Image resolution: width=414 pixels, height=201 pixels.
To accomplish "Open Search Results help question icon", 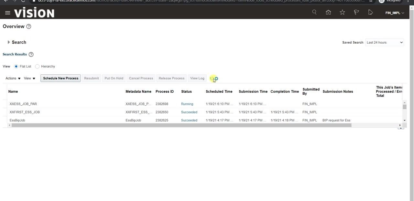I will (31, 54).
